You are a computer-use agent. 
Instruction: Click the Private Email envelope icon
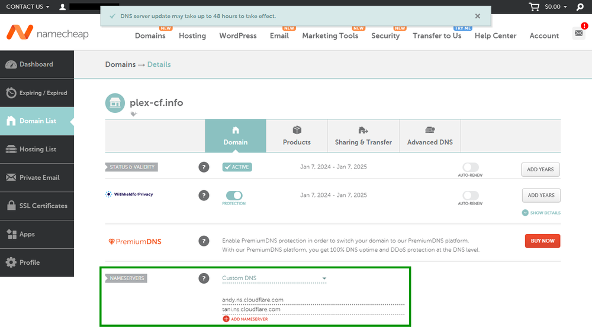click(11, 177)
